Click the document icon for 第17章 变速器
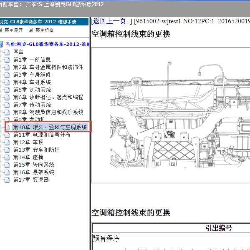Viewport: 250px width, 250px height. tap(7, 180)
